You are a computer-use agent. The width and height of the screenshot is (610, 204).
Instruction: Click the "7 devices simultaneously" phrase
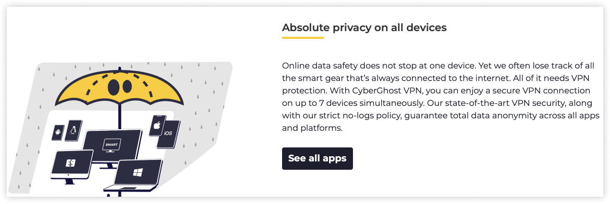[x=356, y=103]
